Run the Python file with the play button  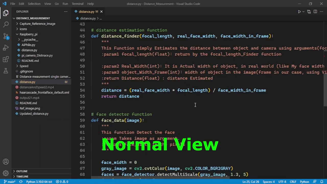(299, 11)
